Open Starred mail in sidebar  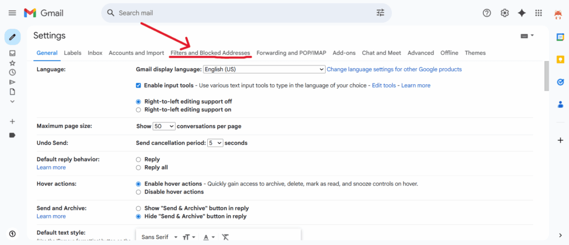tap(12, 63)
